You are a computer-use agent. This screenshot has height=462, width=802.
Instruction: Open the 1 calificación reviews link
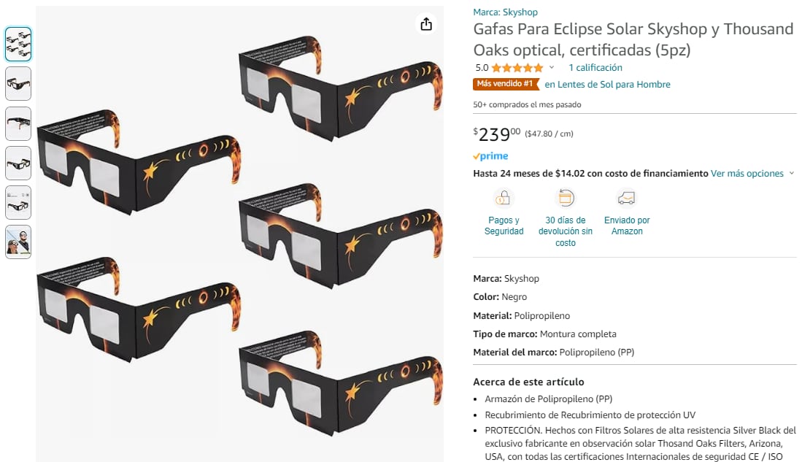[x=595, y=68]
